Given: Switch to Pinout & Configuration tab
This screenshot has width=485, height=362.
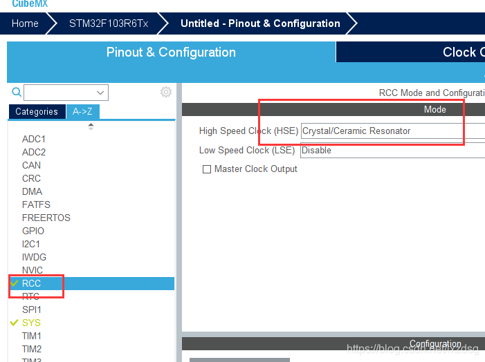Looking at the screenshot, I should tap(171, 52).
